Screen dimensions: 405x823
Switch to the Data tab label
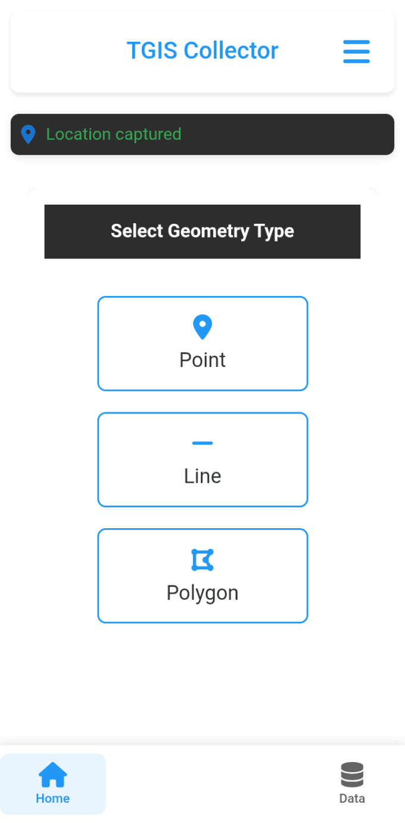pyautogui.click(x=352, y=799)
